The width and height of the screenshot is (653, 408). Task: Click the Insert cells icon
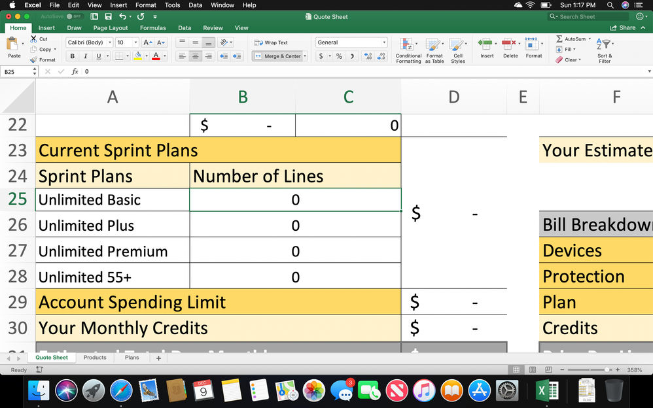pos(486,43)
